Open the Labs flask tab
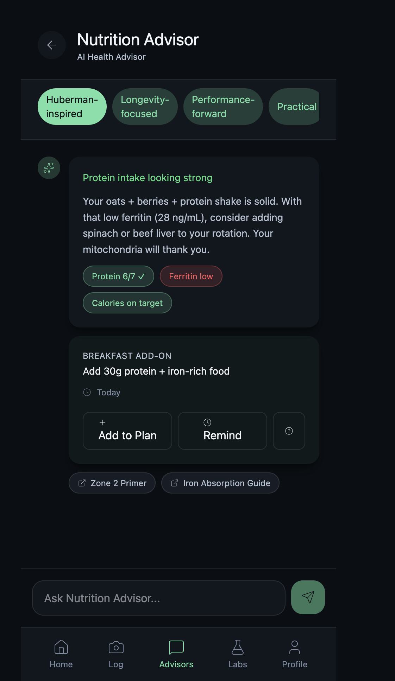This screenshot has height=681, width=395. (x=238, y=654)
